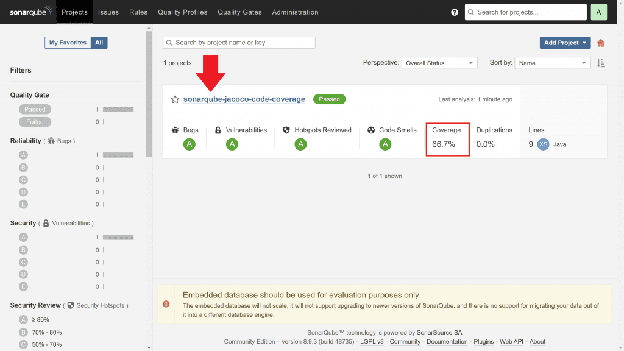Click the search by project name field
The image size is (624, 351).
pyautogui.click(x=239, y=43)
